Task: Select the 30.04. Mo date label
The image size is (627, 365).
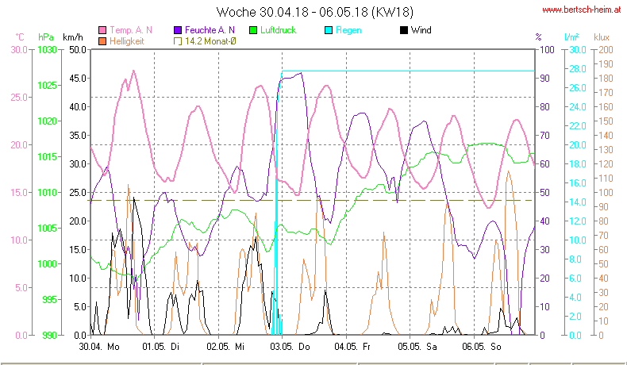Action: coord(100,347)
